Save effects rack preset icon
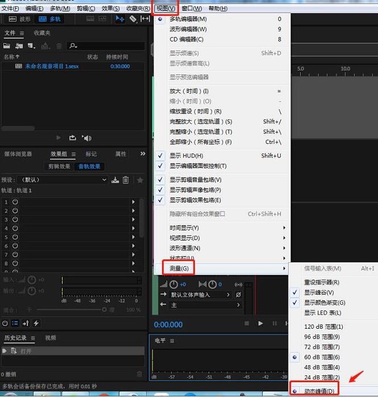This screenshot has width=378, height=397. tap(115, 180)
